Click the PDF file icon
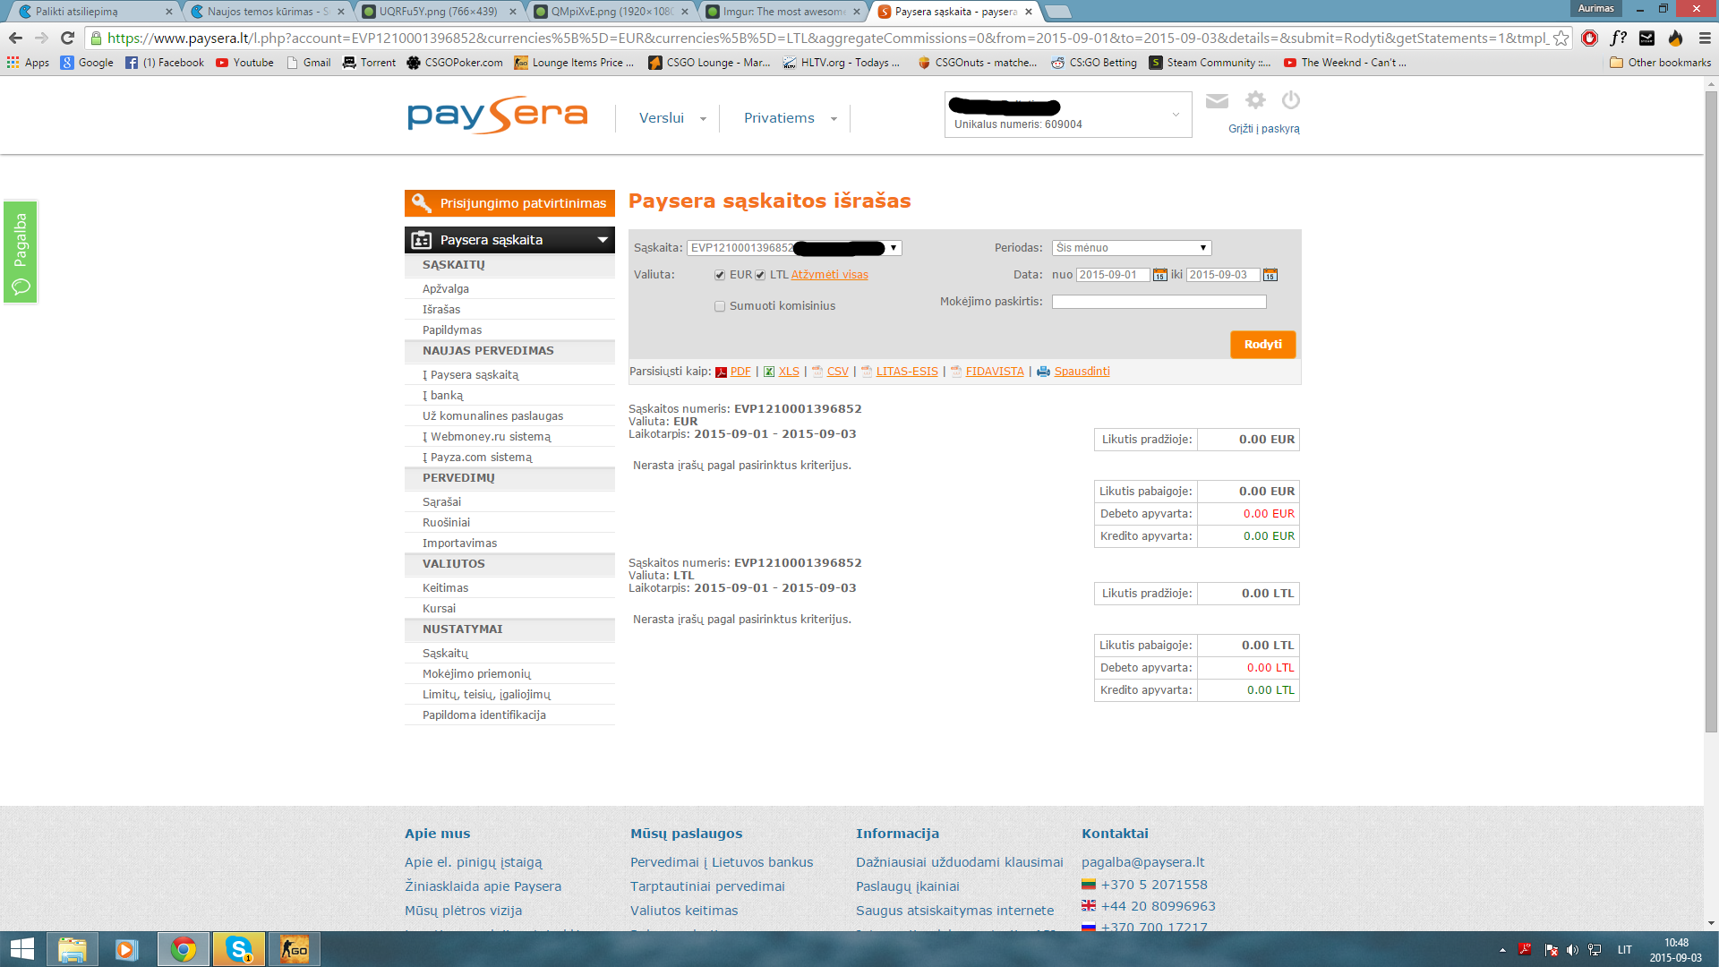Screen dimensions: 1719x967 pos(721,372)
